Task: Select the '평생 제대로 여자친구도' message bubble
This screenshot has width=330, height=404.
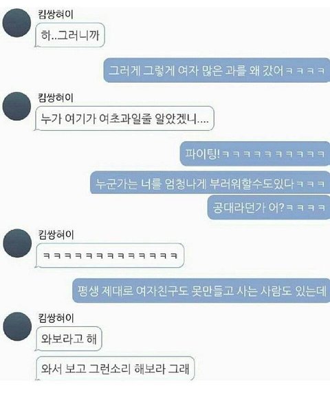Action: tap(201, 290)
